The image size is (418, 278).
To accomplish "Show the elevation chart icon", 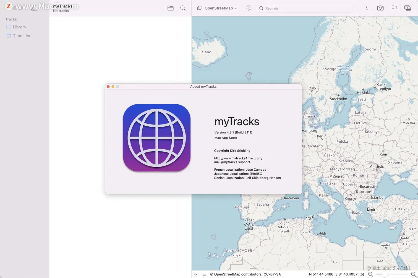I will pos(196,274).
